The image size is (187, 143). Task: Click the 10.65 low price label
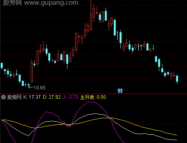pyautogui.click(x=39, y=88)
